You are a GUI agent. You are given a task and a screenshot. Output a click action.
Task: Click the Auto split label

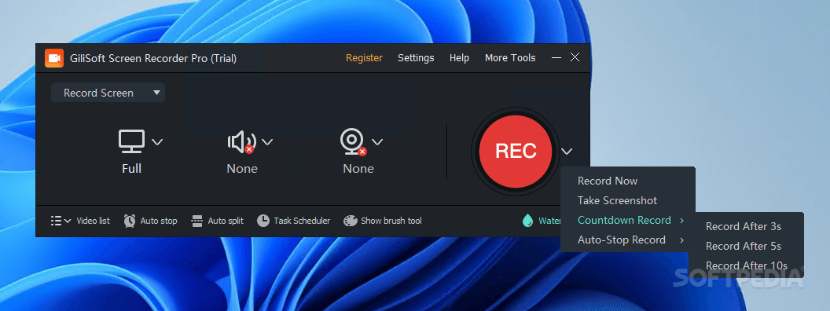click(226, 221)
